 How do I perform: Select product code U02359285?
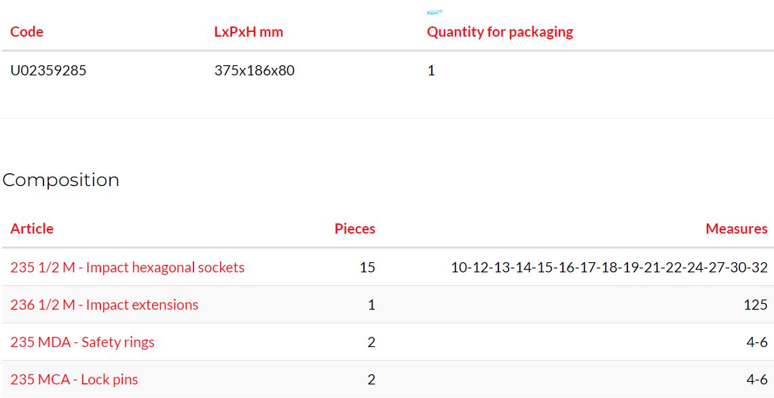point(48,71)
